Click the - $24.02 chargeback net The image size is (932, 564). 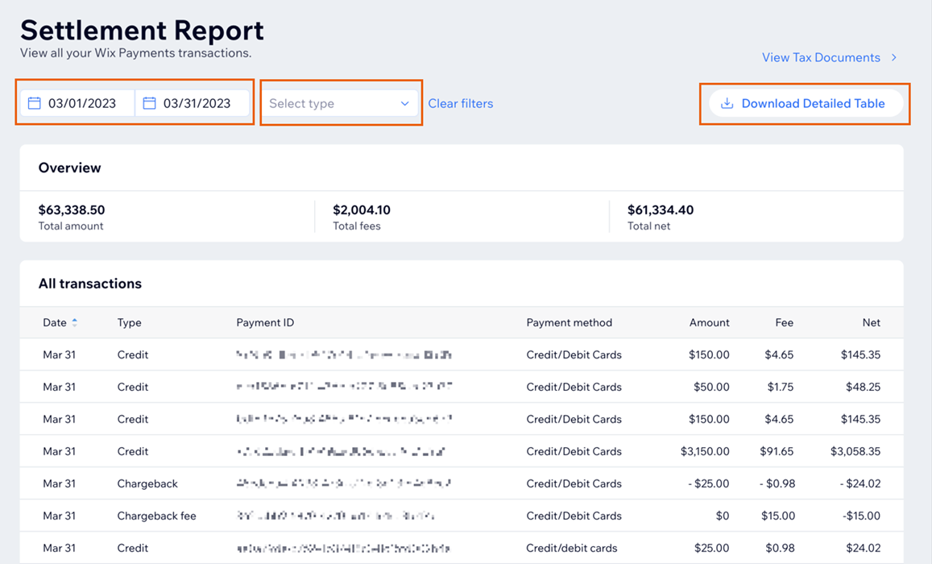click(x=860, y=483)
